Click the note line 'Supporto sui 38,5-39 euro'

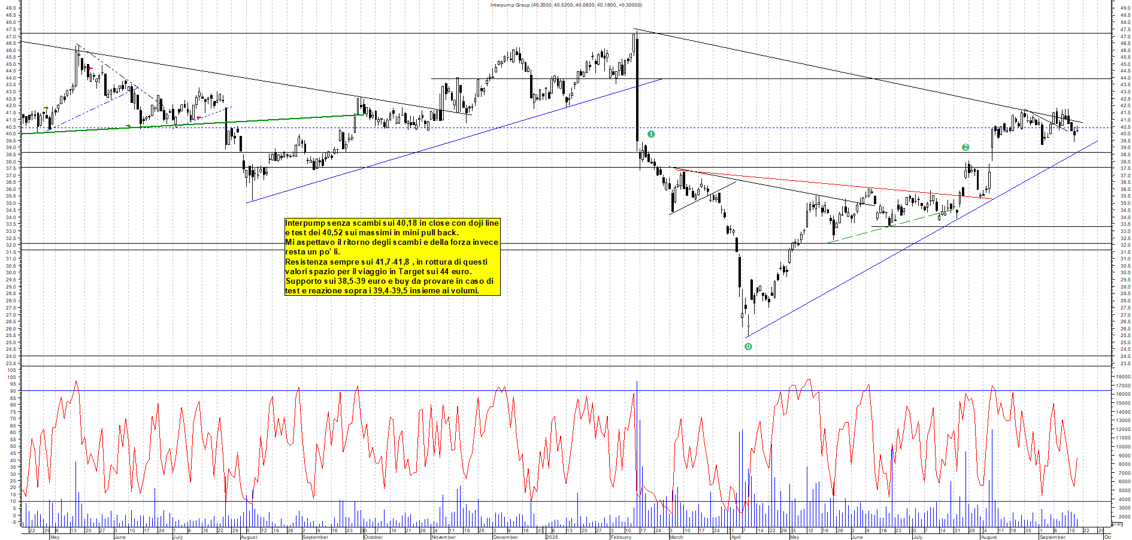[x=389, y=281]
